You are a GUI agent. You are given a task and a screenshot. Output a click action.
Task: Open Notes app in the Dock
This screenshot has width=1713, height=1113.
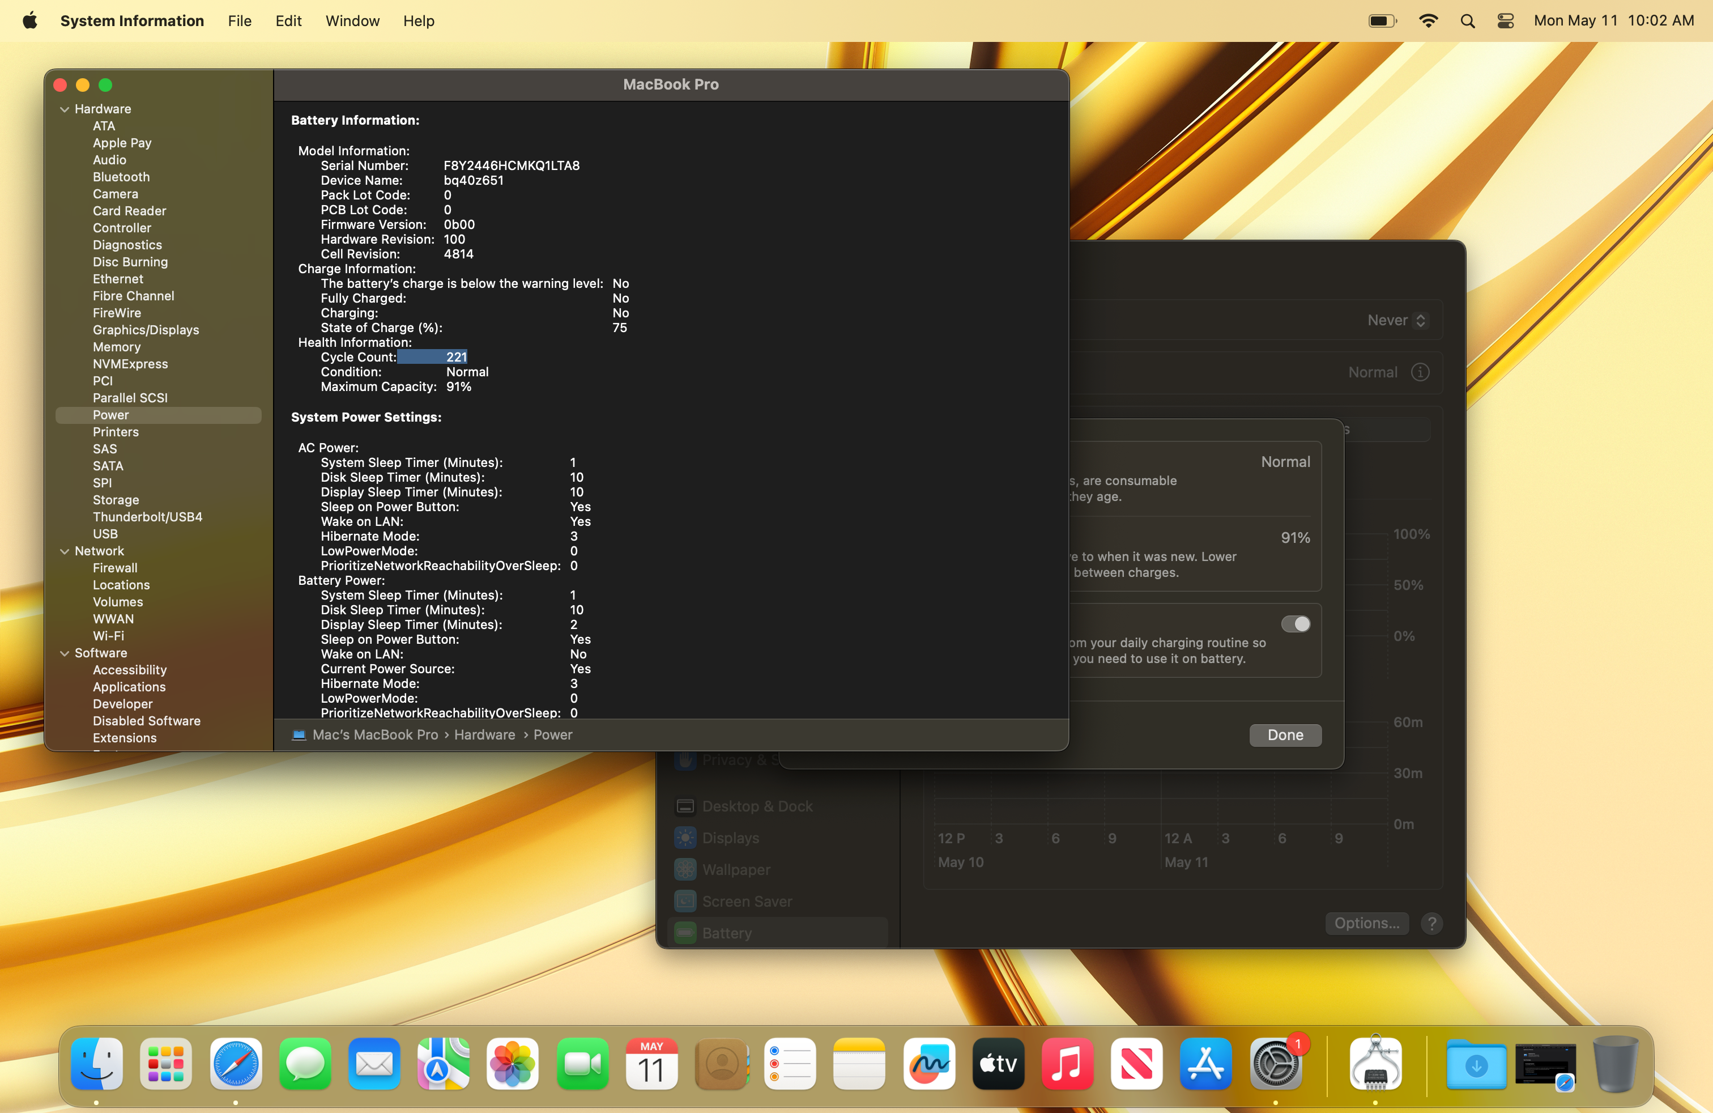[859, 1063]
